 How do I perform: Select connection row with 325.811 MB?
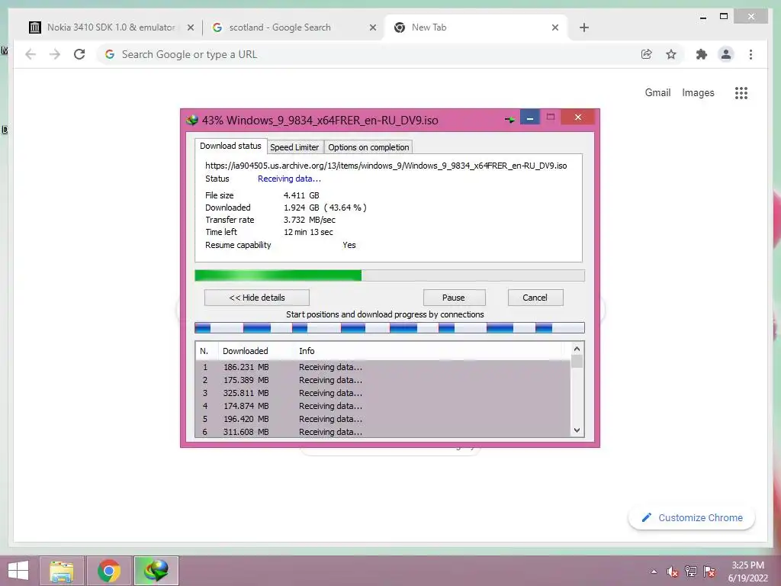coord(383,393)
